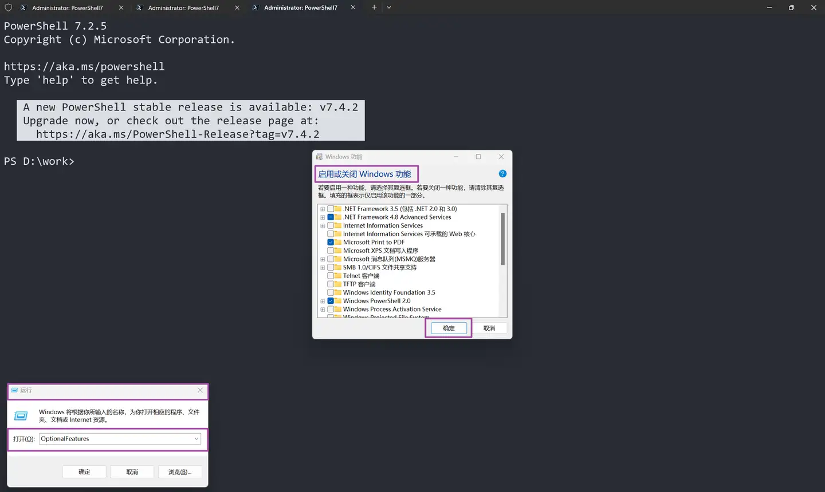Click the PS D:\work> prompt line
825x492 pixels.
click(39, 161)
